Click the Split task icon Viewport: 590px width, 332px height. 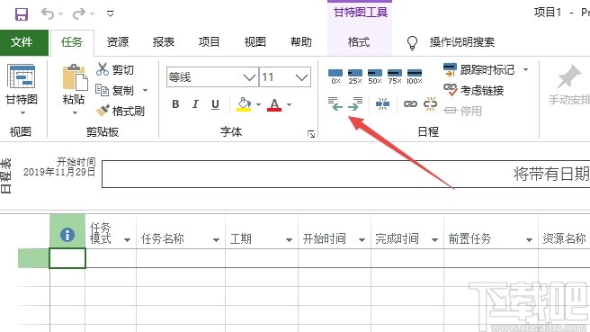[x=382, y=103]
